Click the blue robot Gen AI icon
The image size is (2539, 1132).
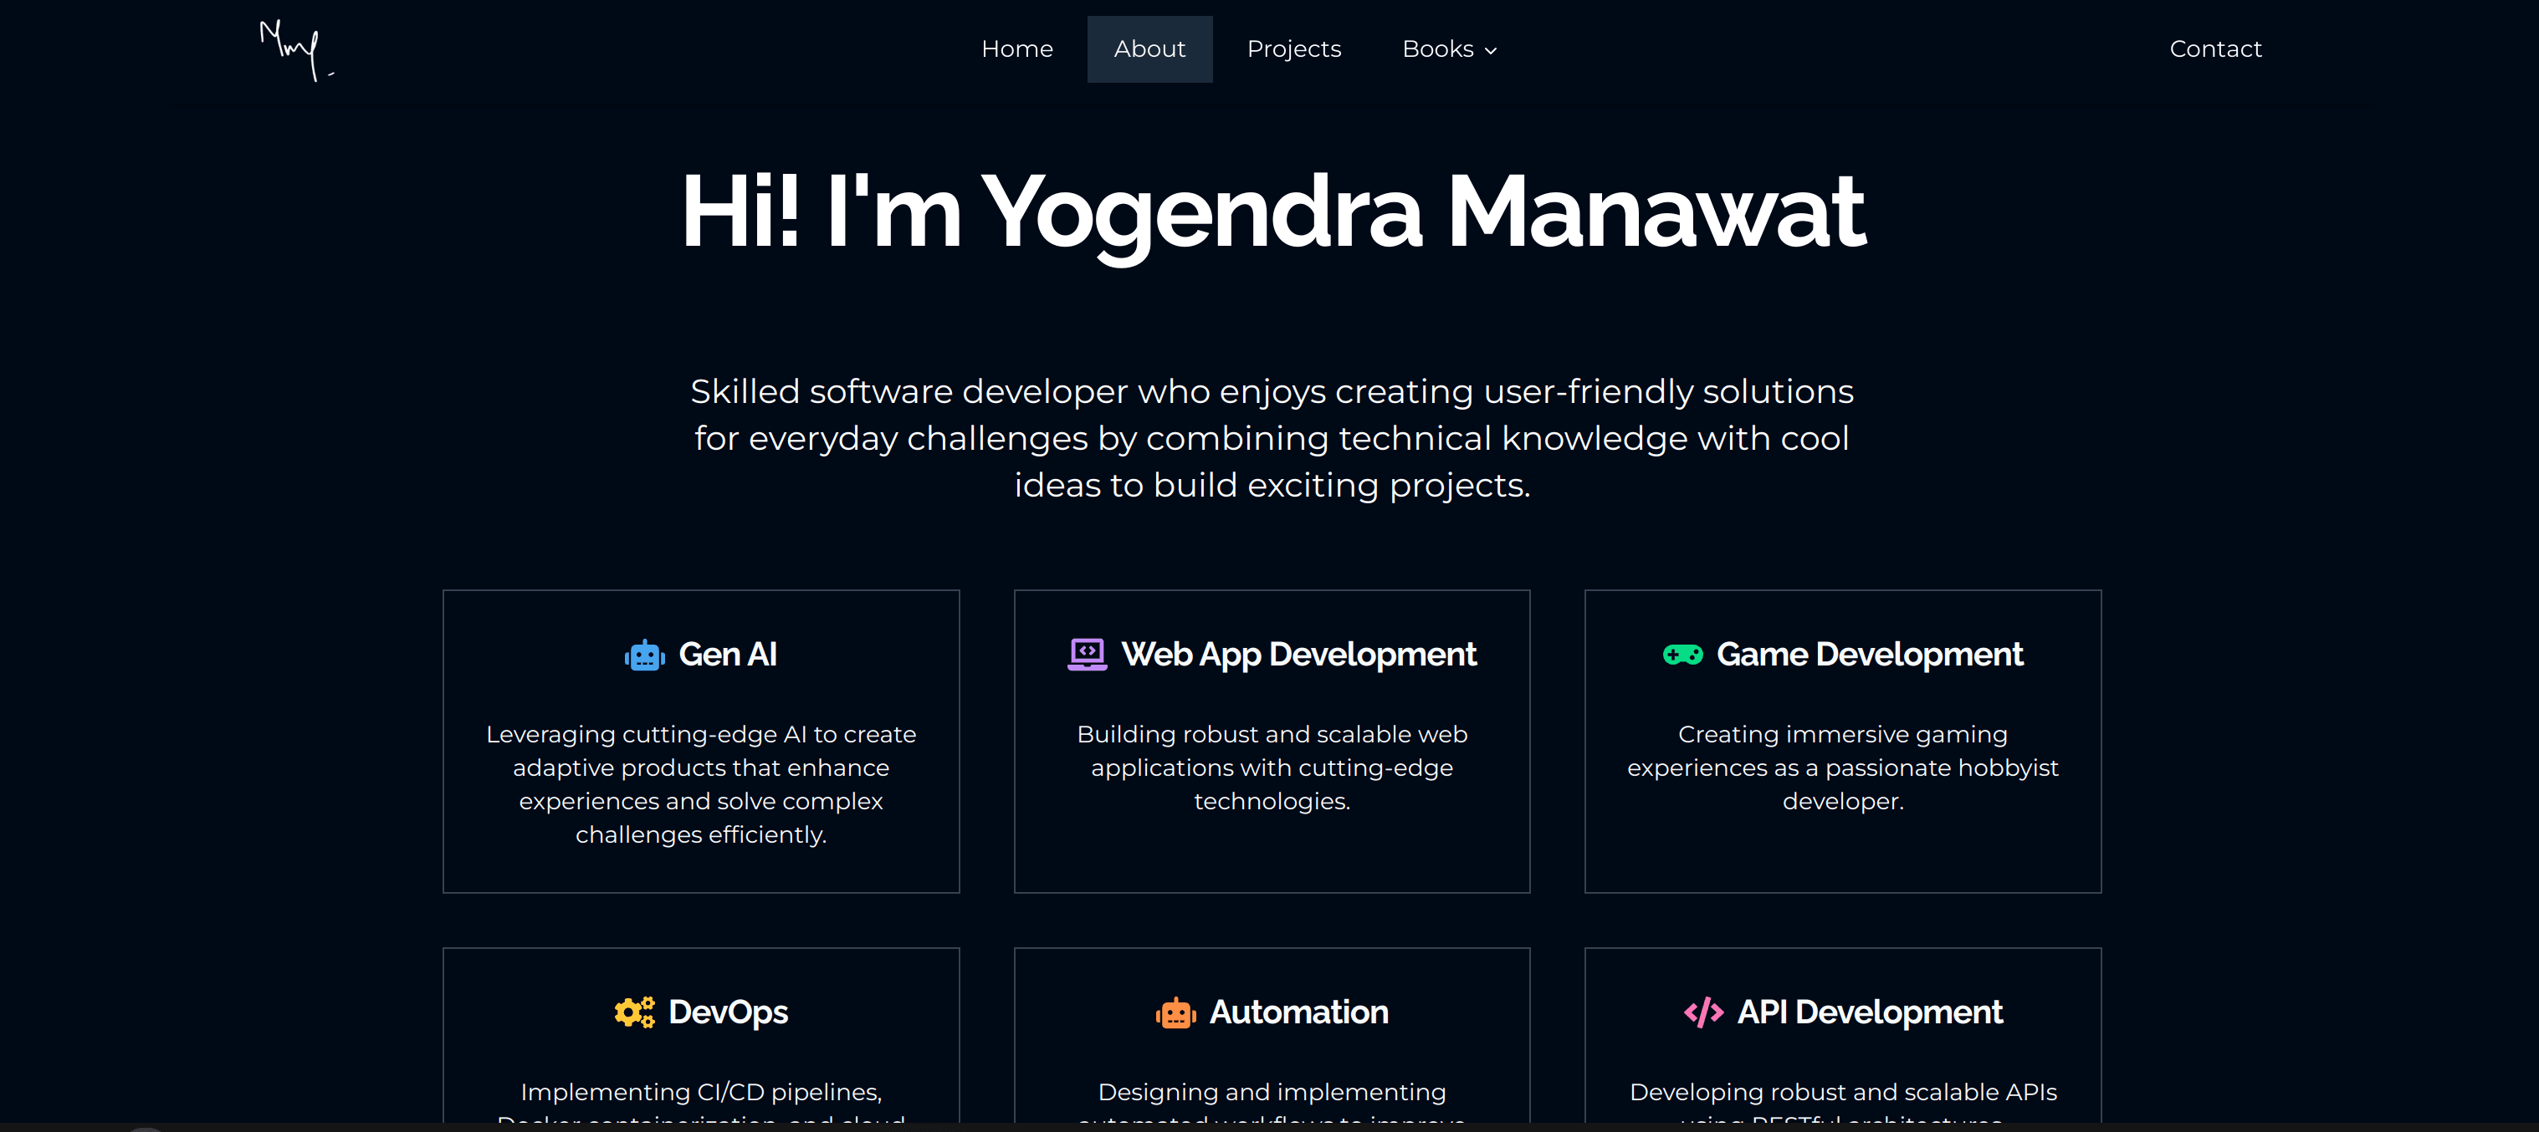tap(645, 655)
